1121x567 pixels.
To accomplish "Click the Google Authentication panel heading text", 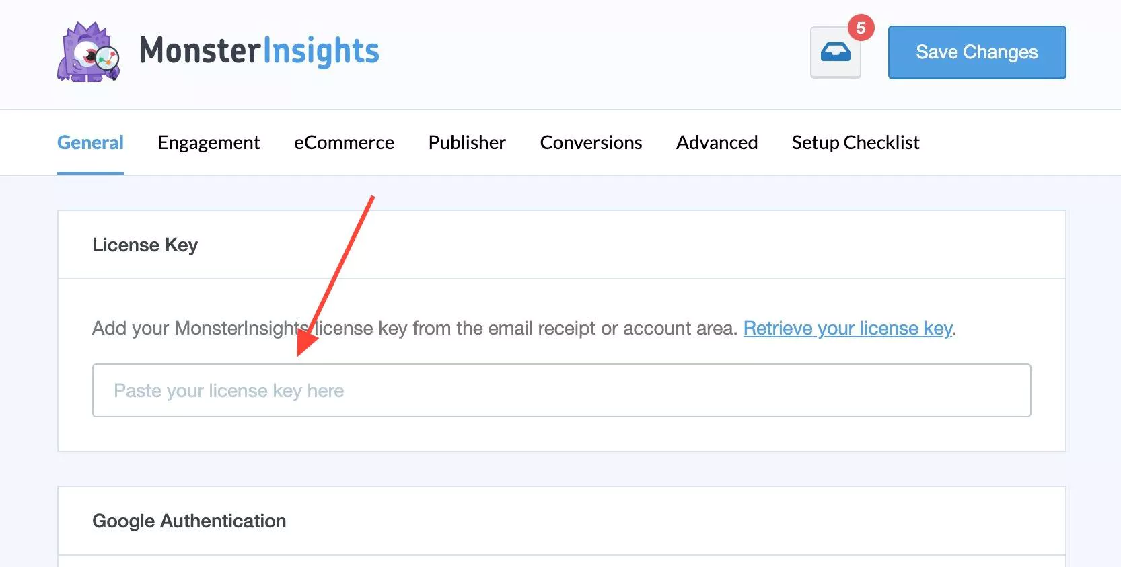I will tap(190, 521).
